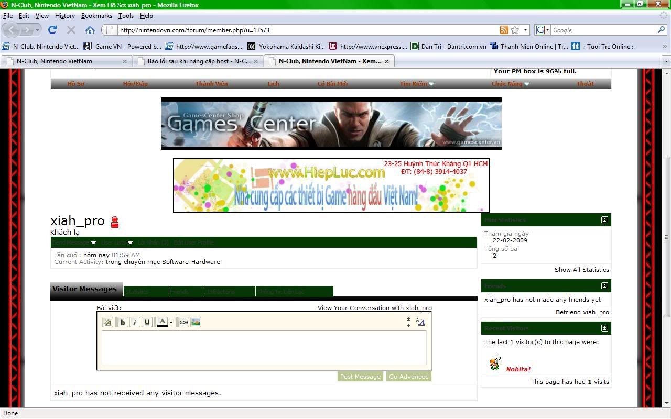The width and height of the screenshot is (671, 419).
Task: Click the Post Message button
Action: pyautogui.click(x=360, y=377)
